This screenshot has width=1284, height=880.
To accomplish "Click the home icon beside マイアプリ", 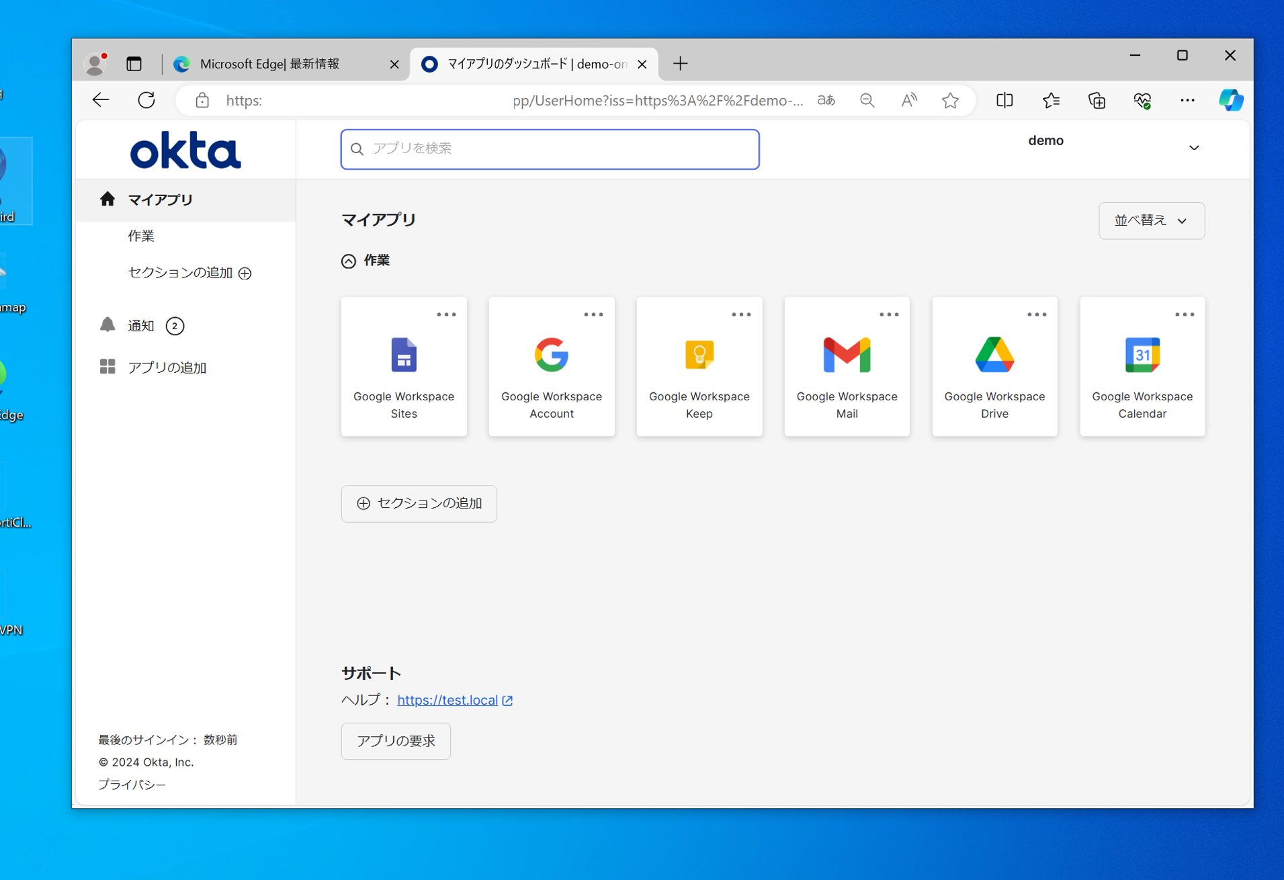I will [x=108, y=199].
